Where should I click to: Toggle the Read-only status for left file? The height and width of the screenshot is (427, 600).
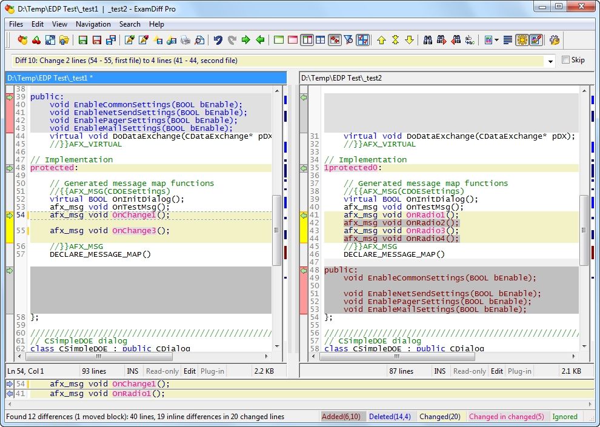[162, 371]
